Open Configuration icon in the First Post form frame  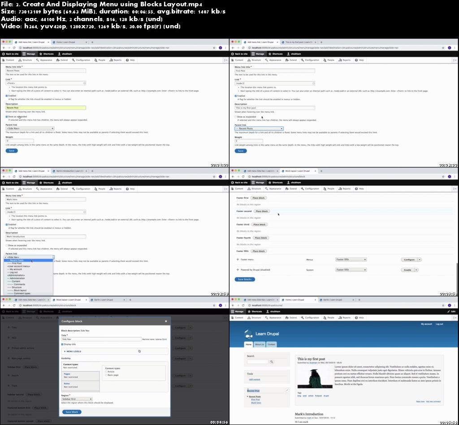(302, 60)
